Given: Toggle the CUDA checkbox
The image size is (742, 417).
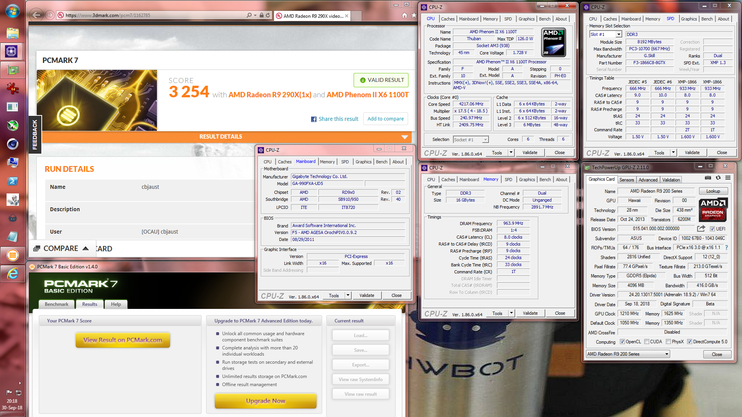Looking at the screenshot, I should pyautogui.click(x=647, y=342).
